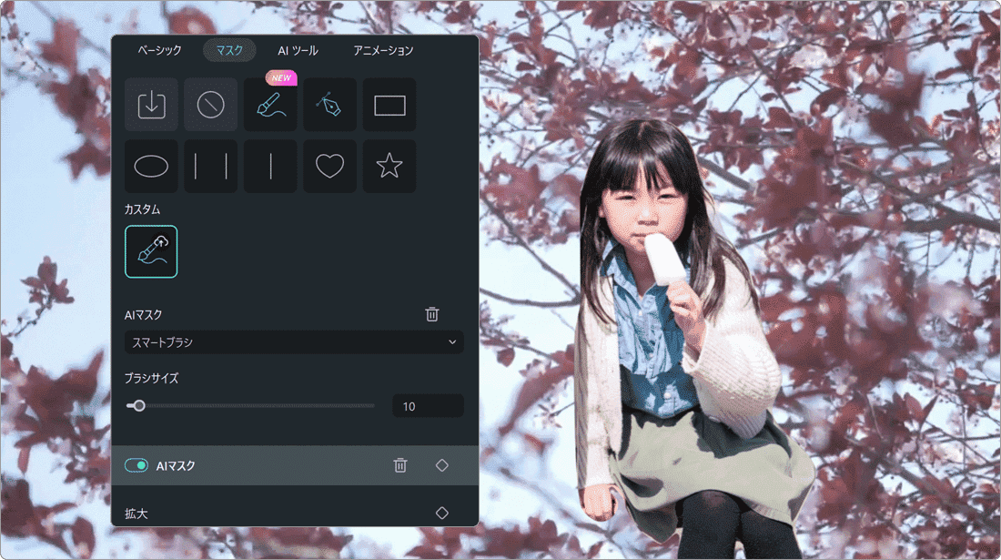Screen dimensions: 1001x560
Task: Select the double line mask
Action: coord(210,166)
